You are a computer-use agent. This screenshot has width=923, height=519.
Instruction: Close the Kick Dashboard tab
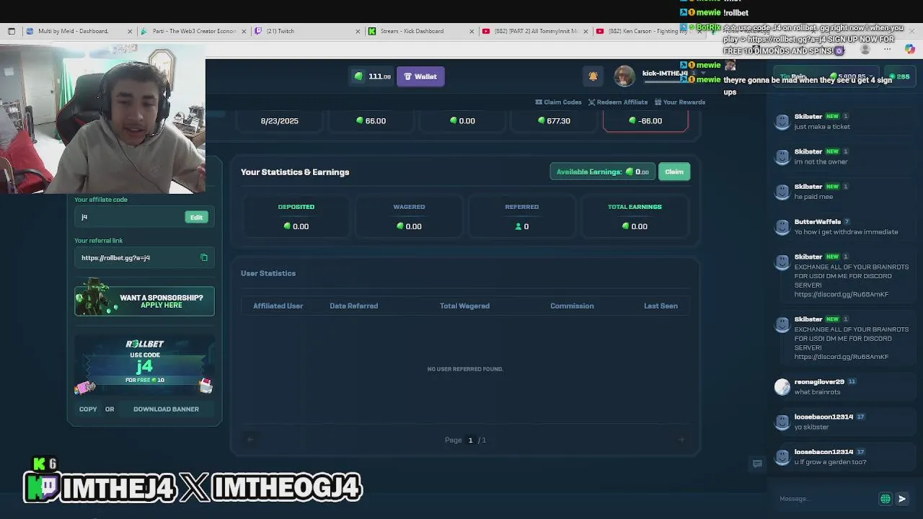[x=472, y=31]
